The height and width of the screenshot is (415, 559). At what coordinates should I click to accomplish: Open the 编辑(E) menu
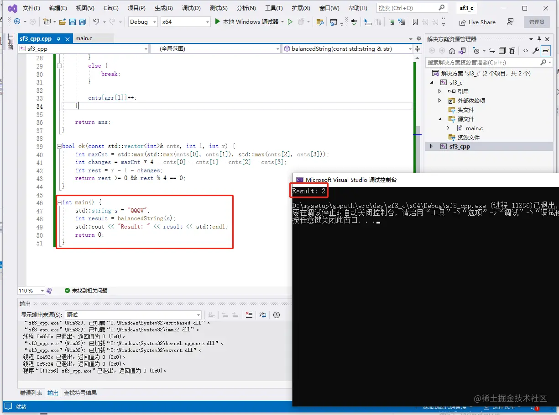[58, 8]
